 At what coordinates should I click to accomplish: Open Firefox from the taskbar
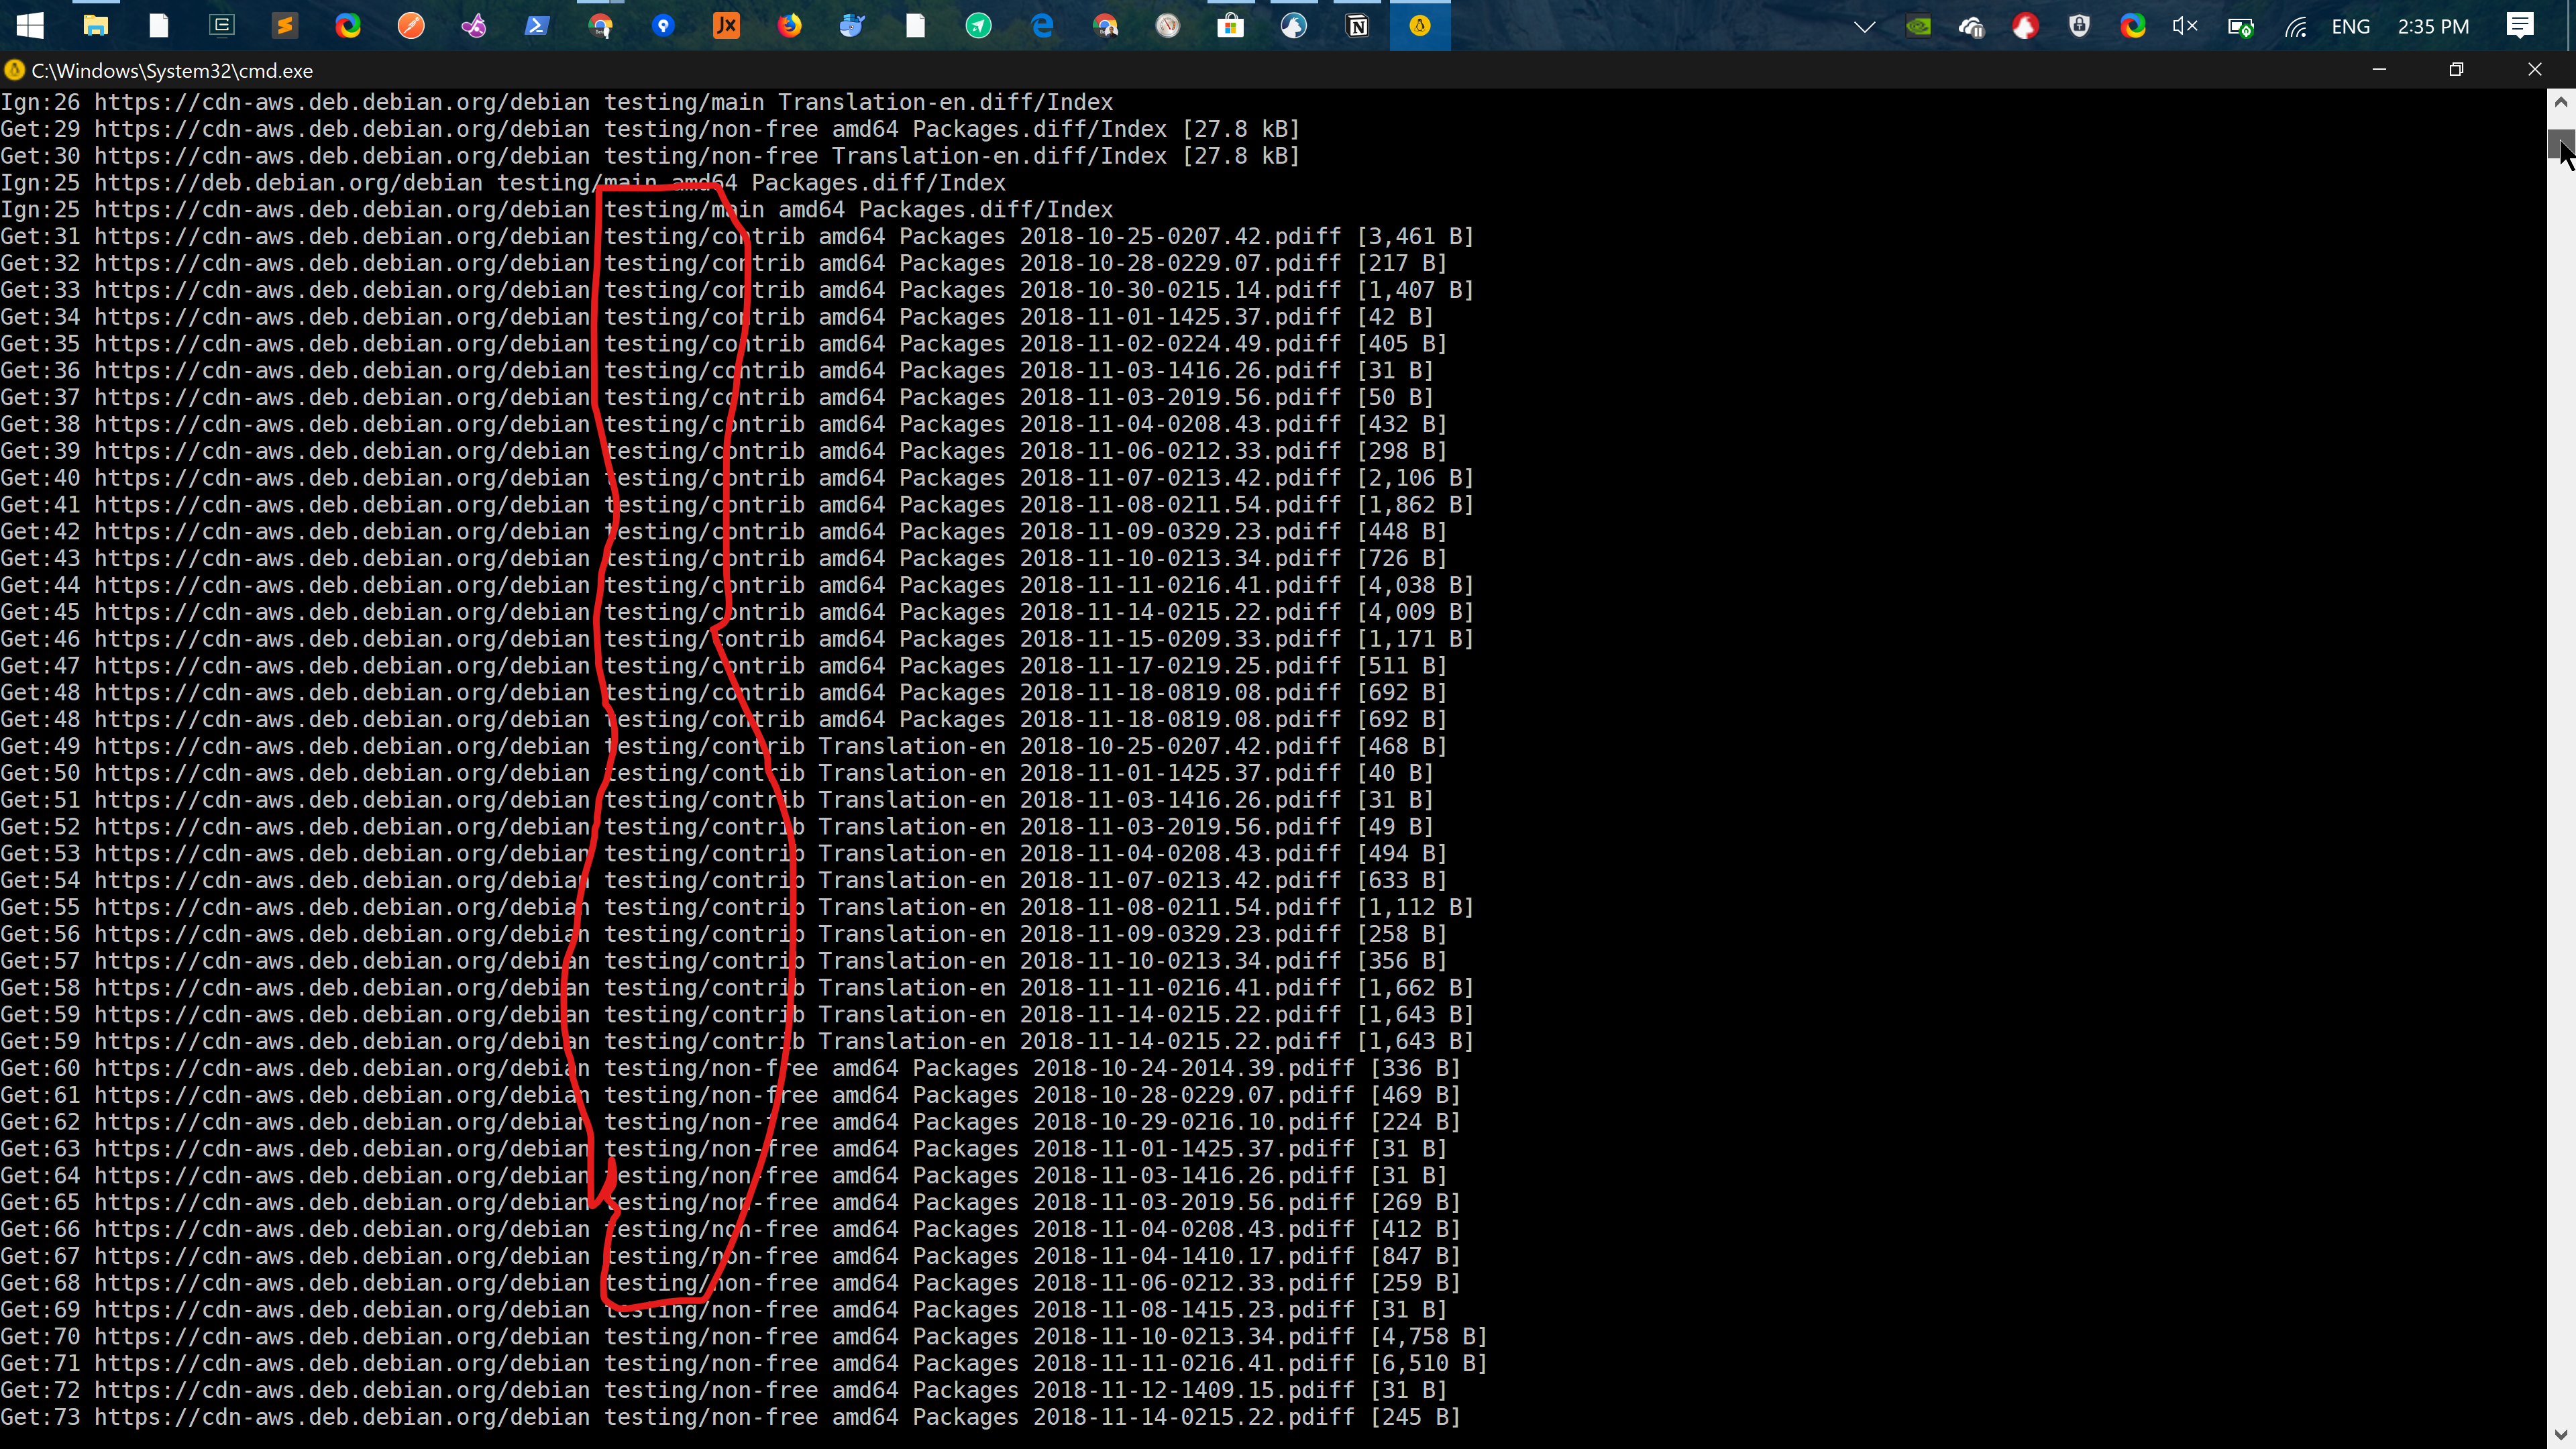coord(790,26)
